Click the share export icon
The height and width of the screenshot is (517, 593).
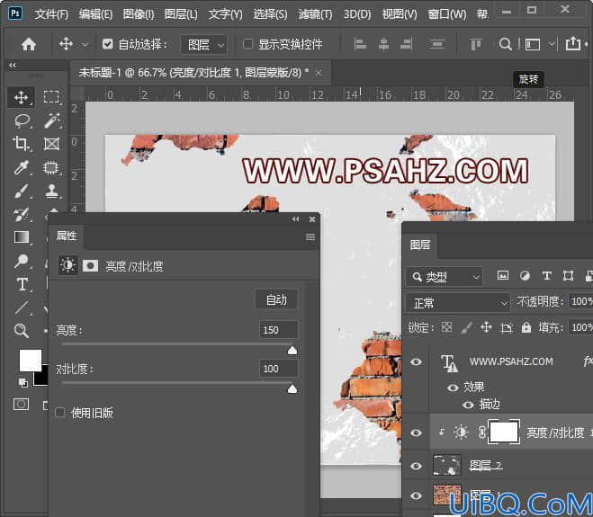click(573, 43)
